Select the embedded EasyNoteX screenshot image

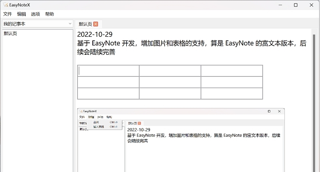point(181,140)
